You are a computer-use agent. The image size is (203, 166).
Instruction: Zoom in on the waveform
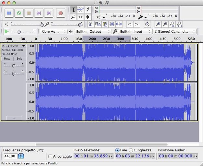click(x=158, y=24)
